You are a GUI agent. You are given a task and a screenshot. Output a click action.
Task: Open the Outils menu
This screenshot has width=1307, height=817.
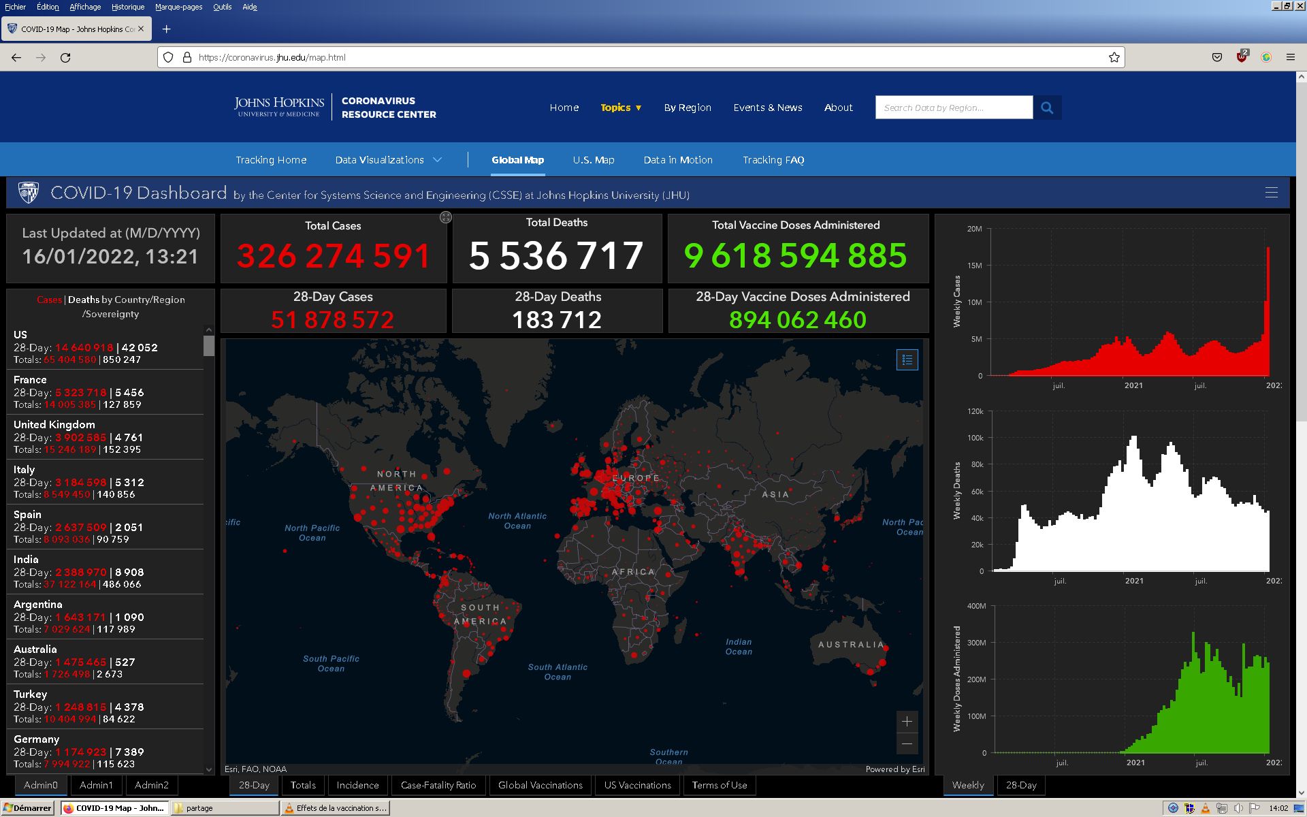pos(222,7)
